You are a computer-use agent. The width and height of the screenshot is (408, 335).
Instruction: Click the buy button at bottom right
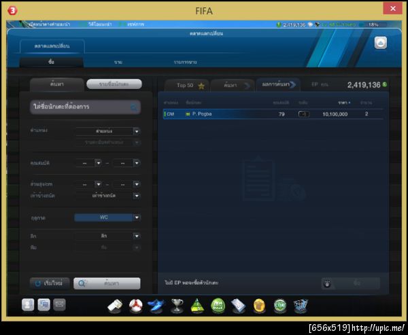pyautogui.click(x=350, y=283)
